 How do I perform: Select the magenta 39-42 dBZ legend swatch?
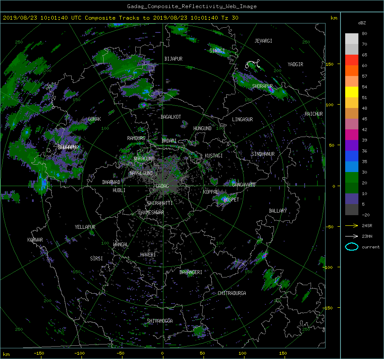click(x=352, y=135)
